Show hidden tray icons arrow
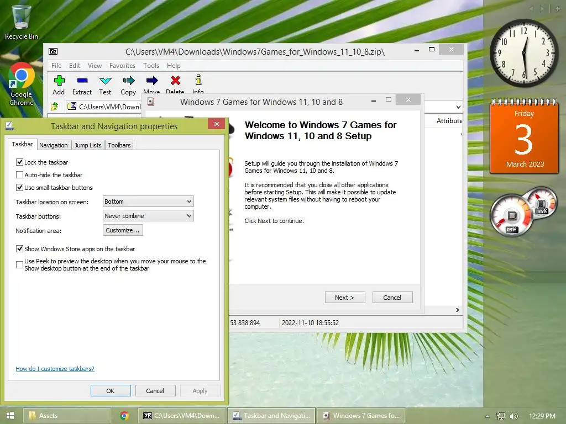 pos(487,416)
